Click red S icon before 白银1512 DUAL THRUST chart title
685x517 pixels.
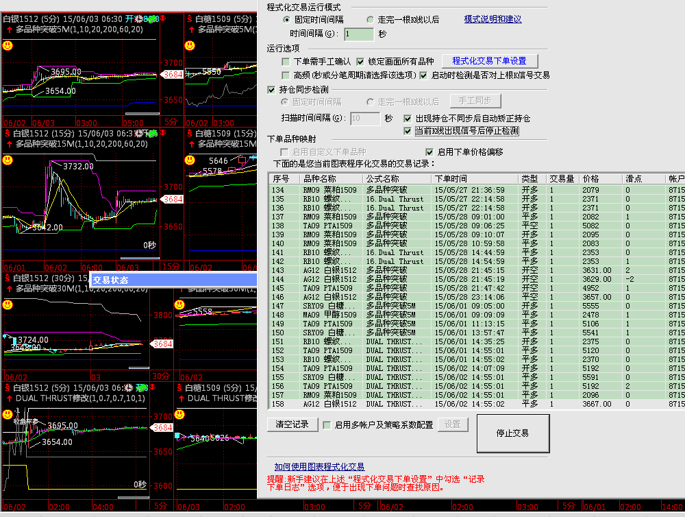8,388
